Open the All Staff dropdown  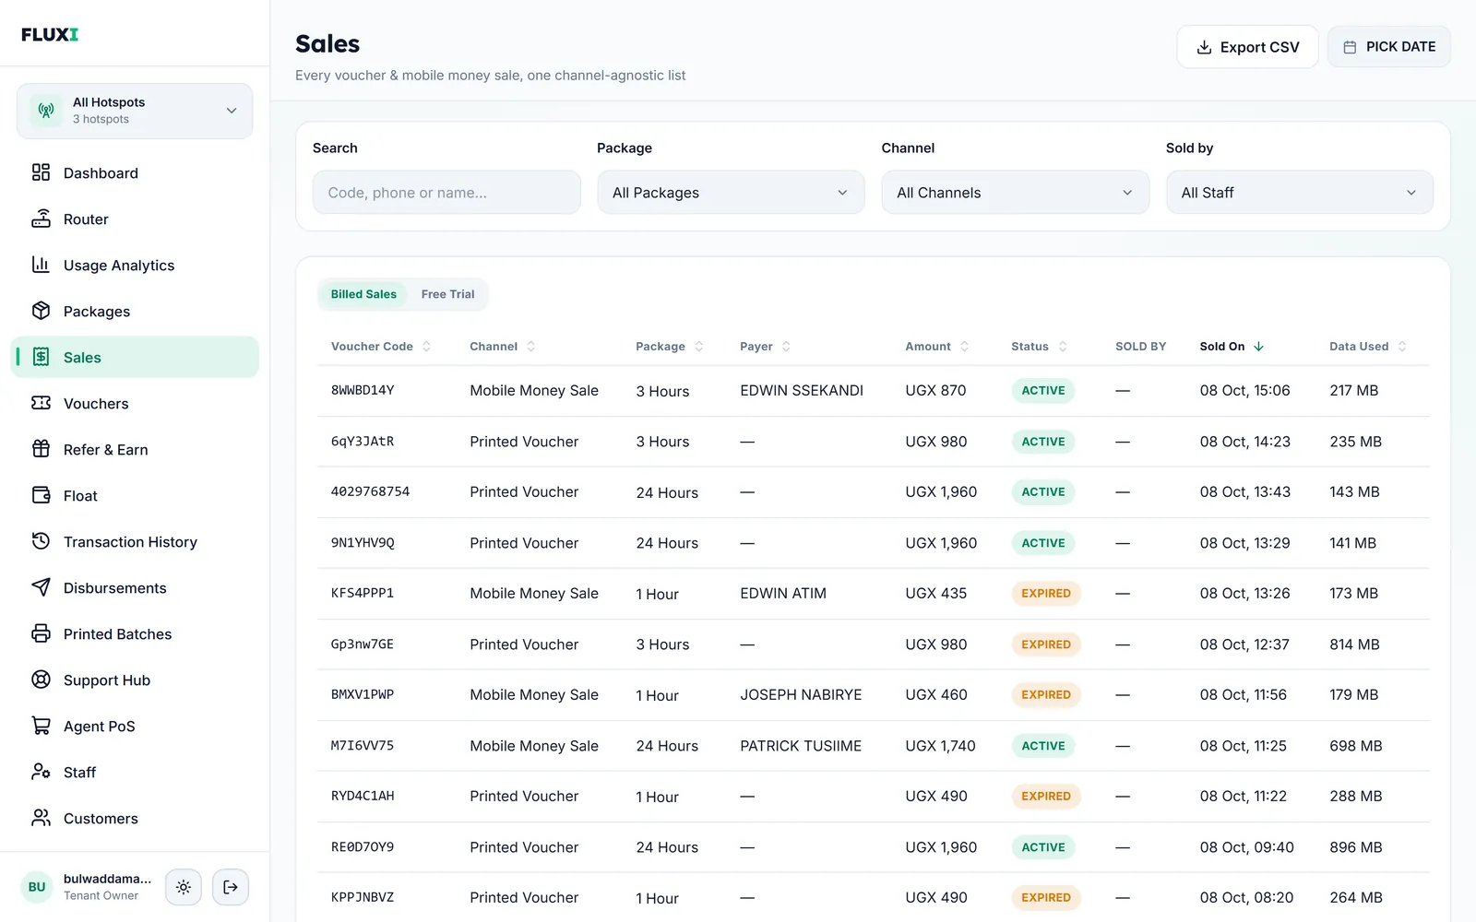[1300, 193]
